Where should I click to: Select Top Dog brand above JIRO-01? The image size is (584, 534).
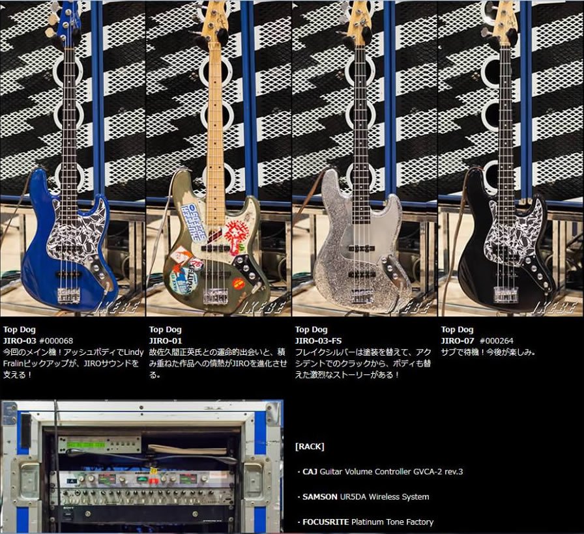click(x=165, y=330)
